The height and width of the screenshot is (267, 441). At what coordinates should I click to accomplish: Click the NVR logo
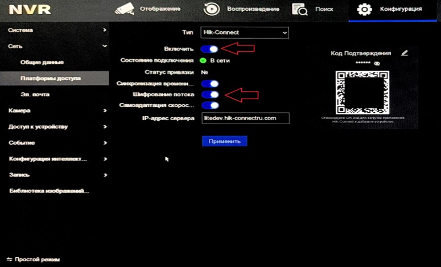(x=30, y=10)
